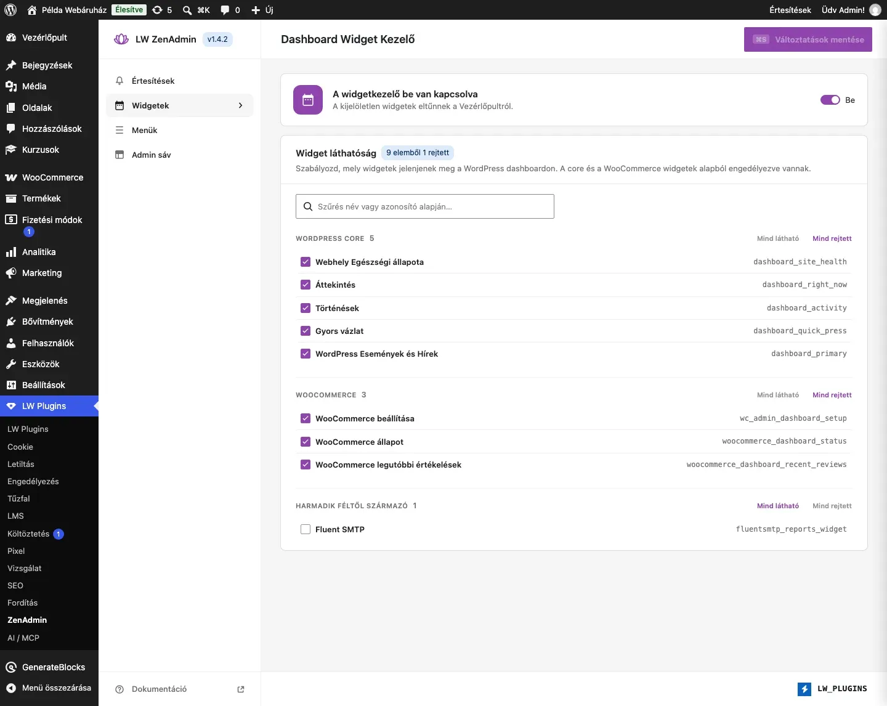The image size is (887, 706).
Task: Click the Admin avatar in the top bar
Action: [875, 10]
